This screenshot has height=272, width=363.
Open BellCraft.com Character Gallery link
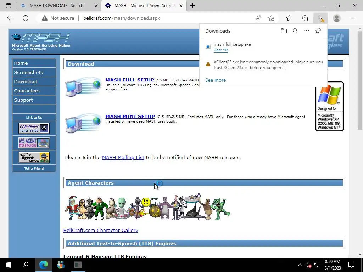pos(101,230)
